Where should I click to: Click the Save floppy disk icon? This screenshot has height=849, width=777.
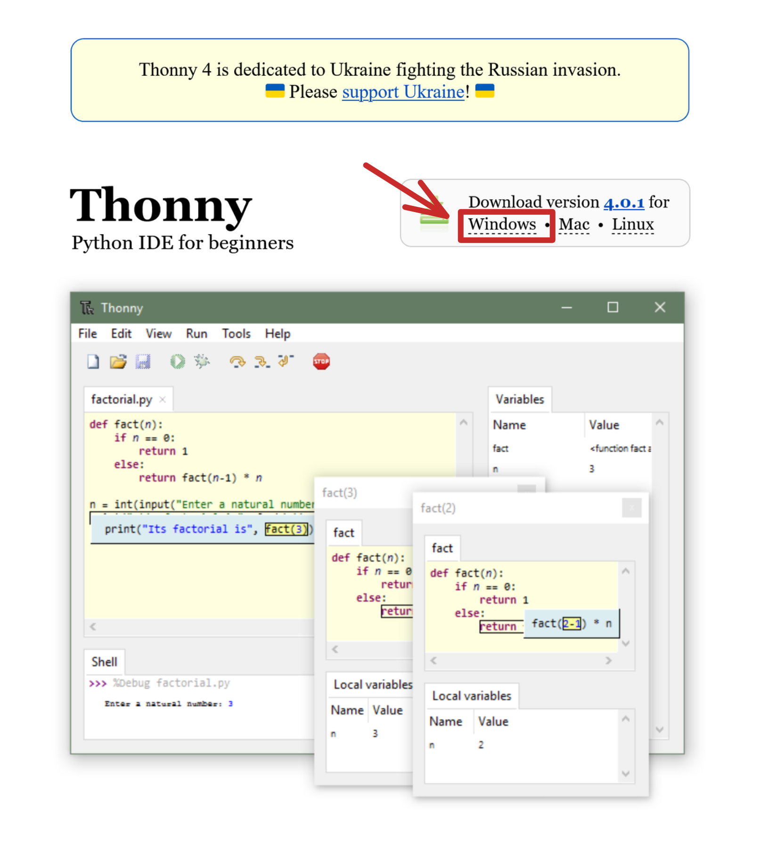(143, 362)
